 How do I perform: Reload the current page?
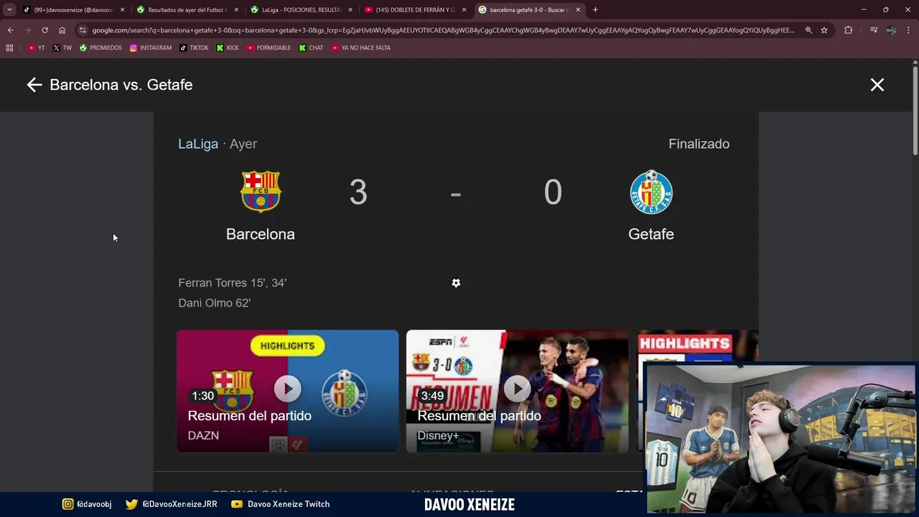tap(45, 30)
